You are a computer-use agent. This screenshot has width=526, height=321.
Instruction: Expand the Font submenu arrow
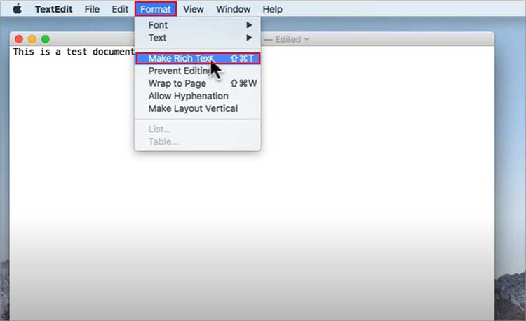249,25
